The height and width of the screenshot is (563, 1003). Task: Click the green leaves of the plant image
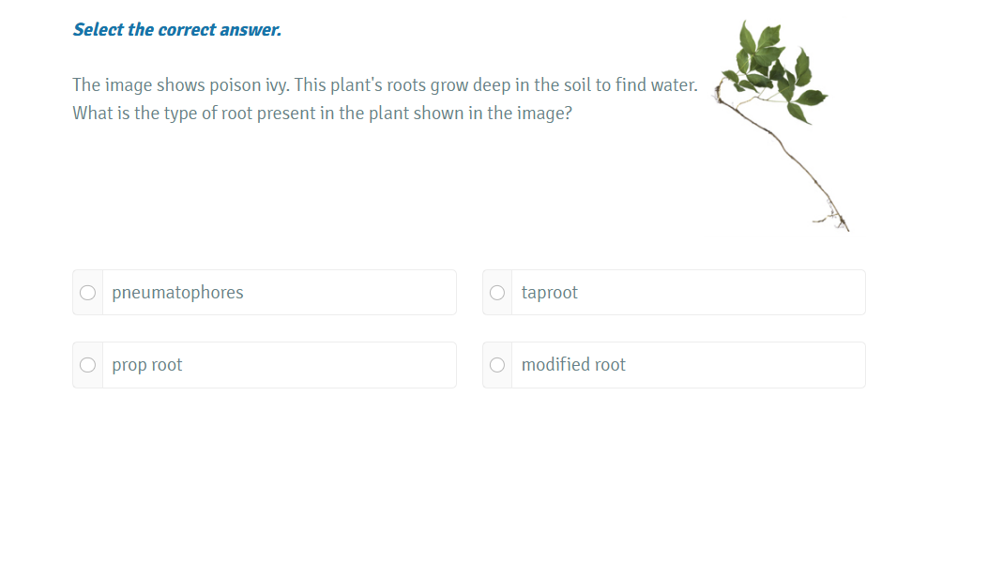tap(771, 68)
